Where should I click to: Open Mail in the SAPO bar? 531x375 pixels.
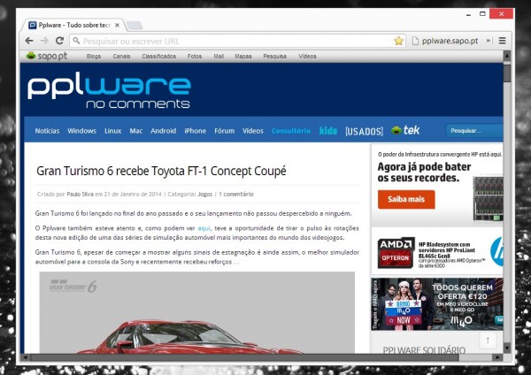[x=219, y=57]
